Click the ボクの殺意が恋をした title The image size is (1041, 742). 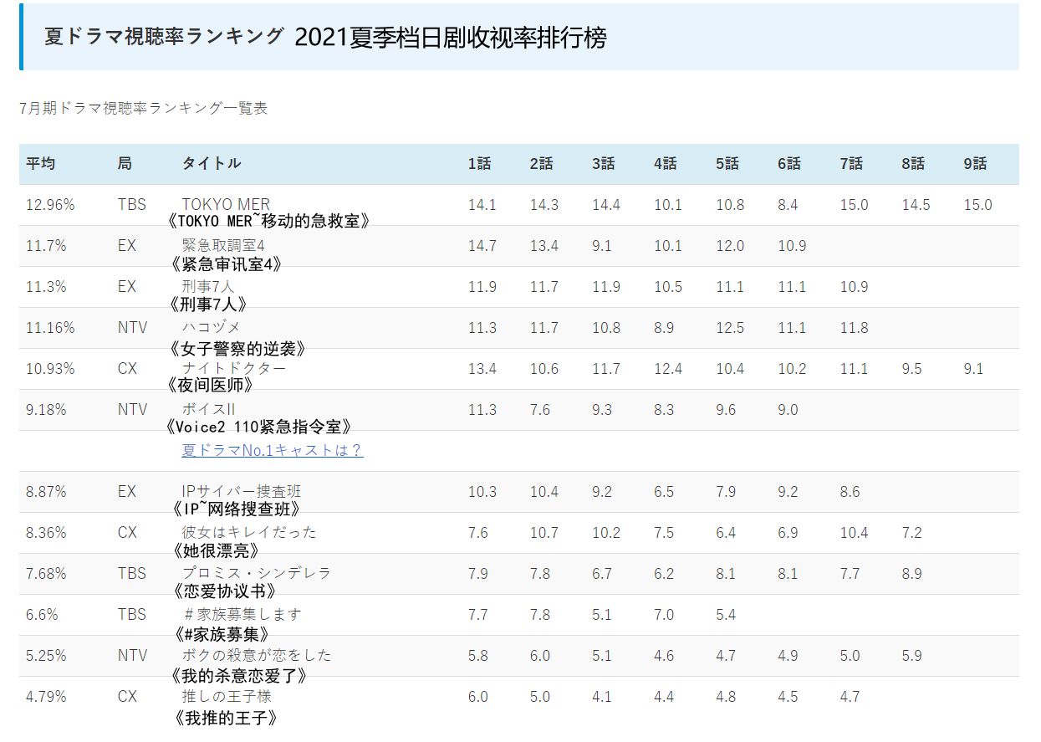click(257, 656)
